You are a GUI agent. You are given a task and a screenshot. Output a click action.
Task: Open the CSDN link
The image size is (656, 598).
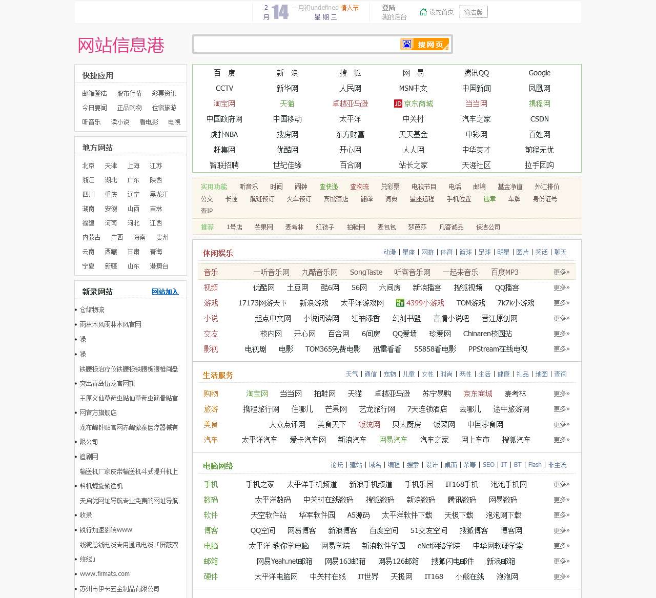(x=540, y=119)
